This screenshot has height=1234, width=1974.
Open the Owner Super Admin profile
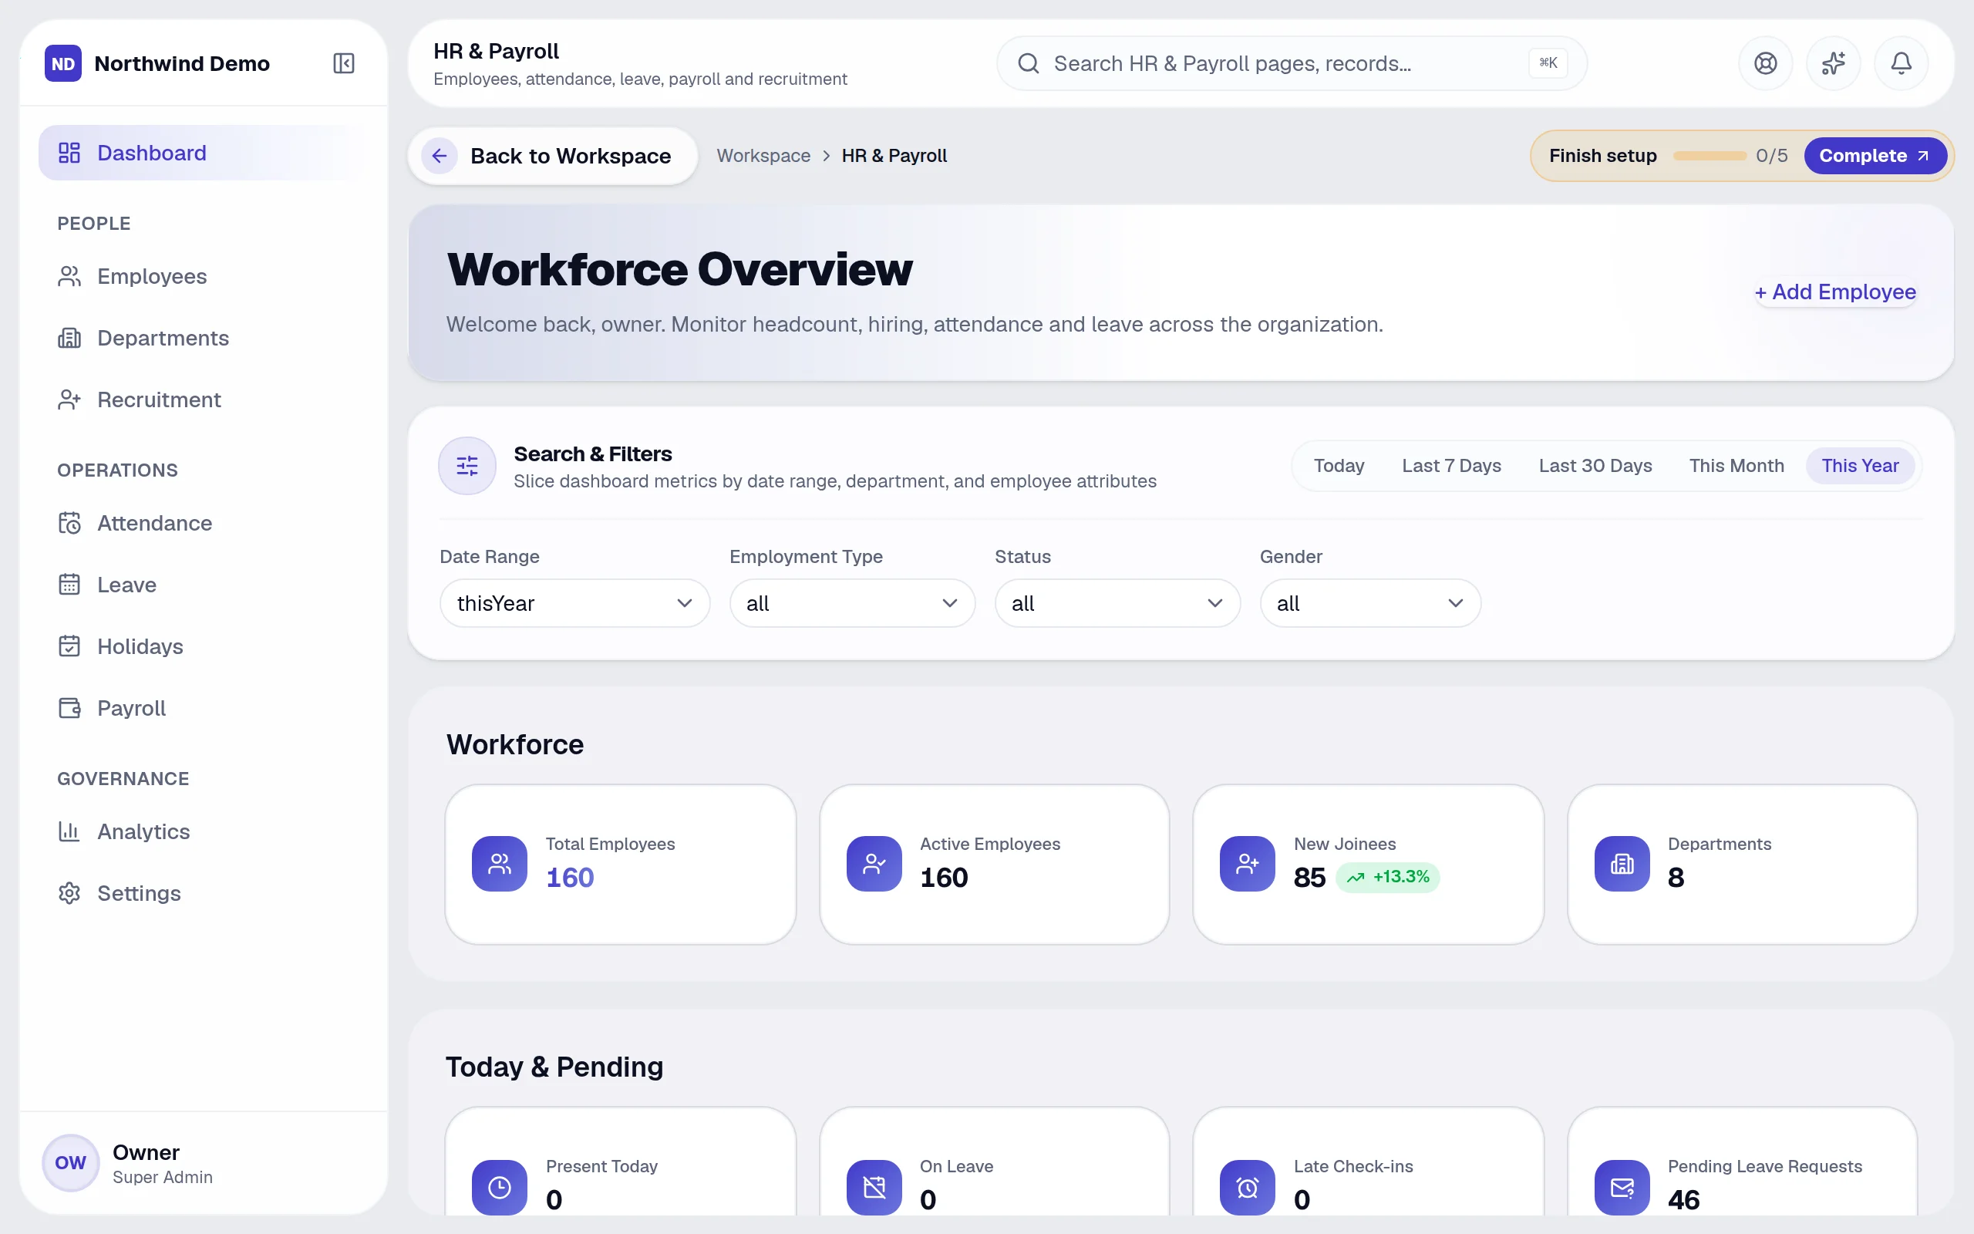pyautogui.click(x=203, y=1162)
